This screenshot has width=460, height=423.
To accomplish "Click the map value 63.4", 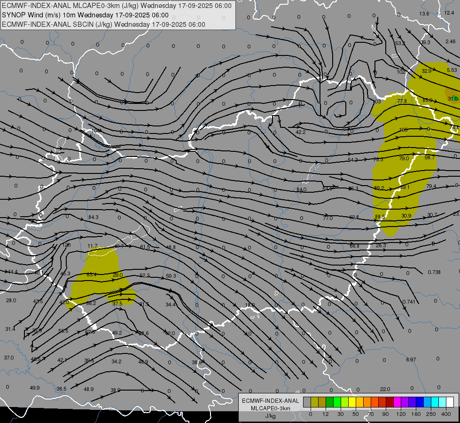I will tap(92, 275).
